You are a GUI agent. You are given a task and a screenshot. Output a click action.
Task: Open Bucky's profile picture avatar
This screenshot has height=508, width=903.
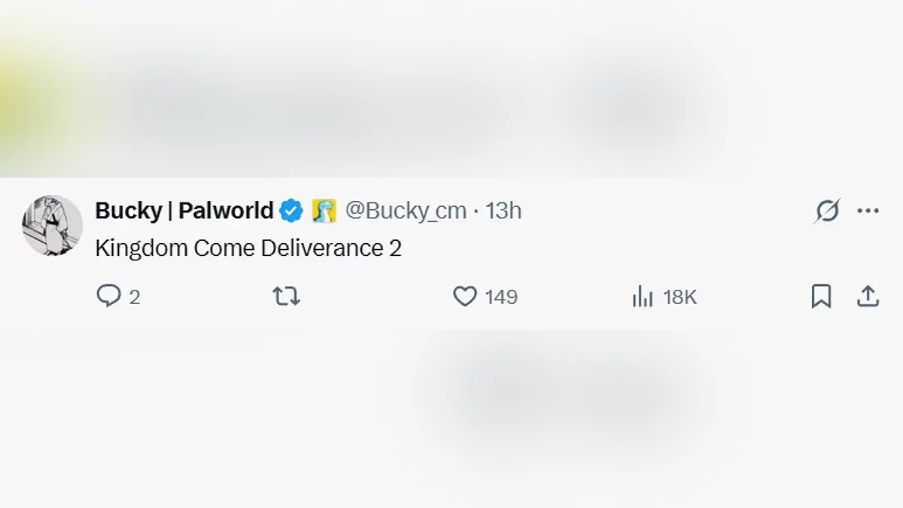[x=52, y=225]
